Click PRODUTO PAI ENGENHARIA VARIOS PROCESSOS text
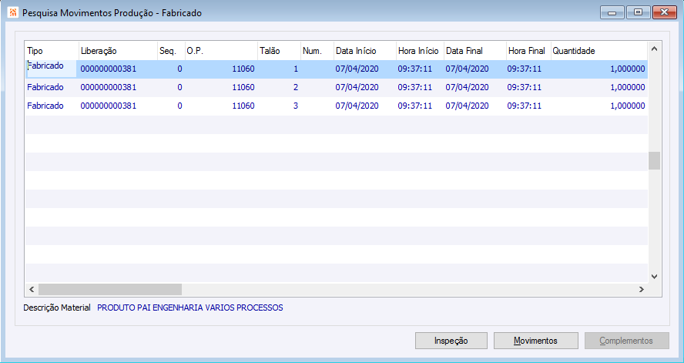This screenshot has height=363, width=684. [190, 308]
